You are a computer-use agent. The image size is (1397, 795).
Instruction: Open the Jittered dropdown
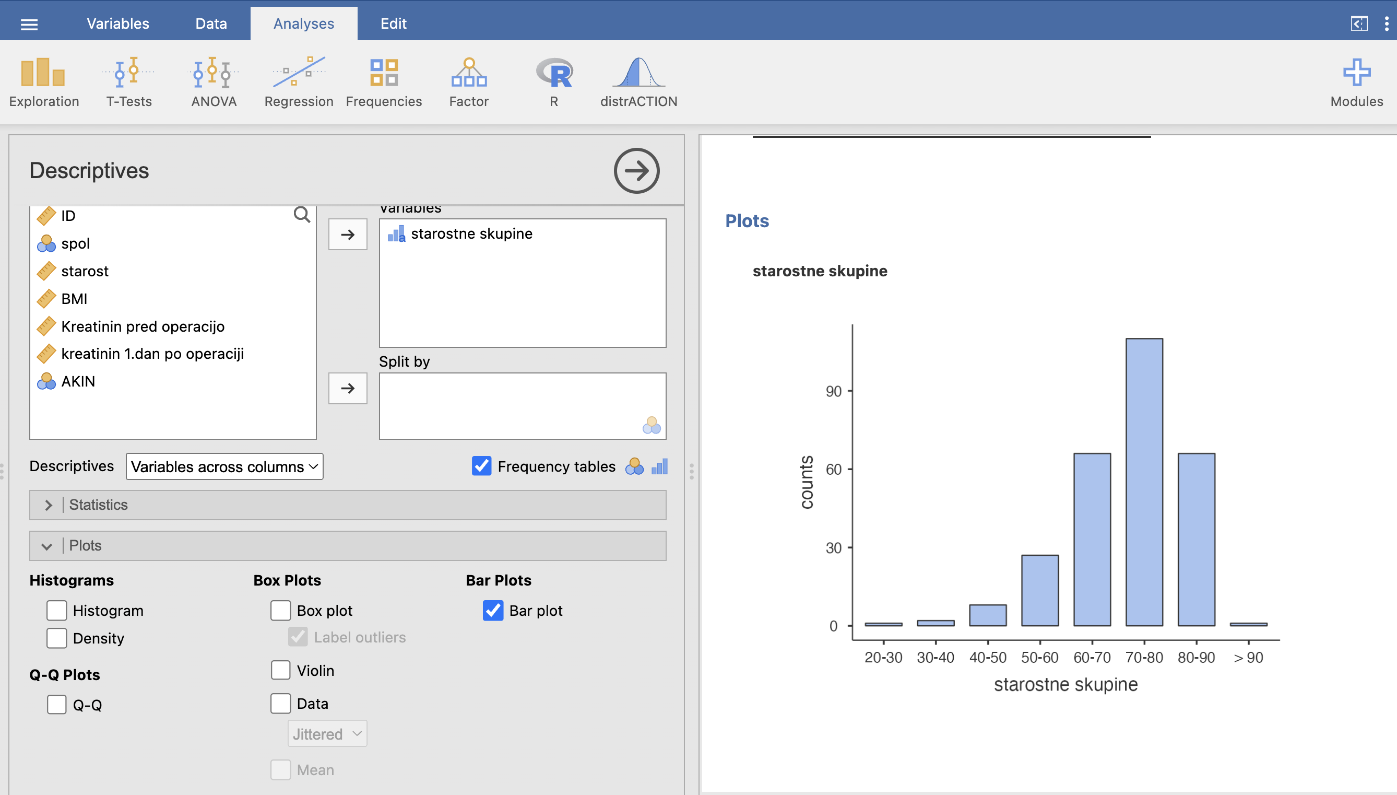point(327,734)
